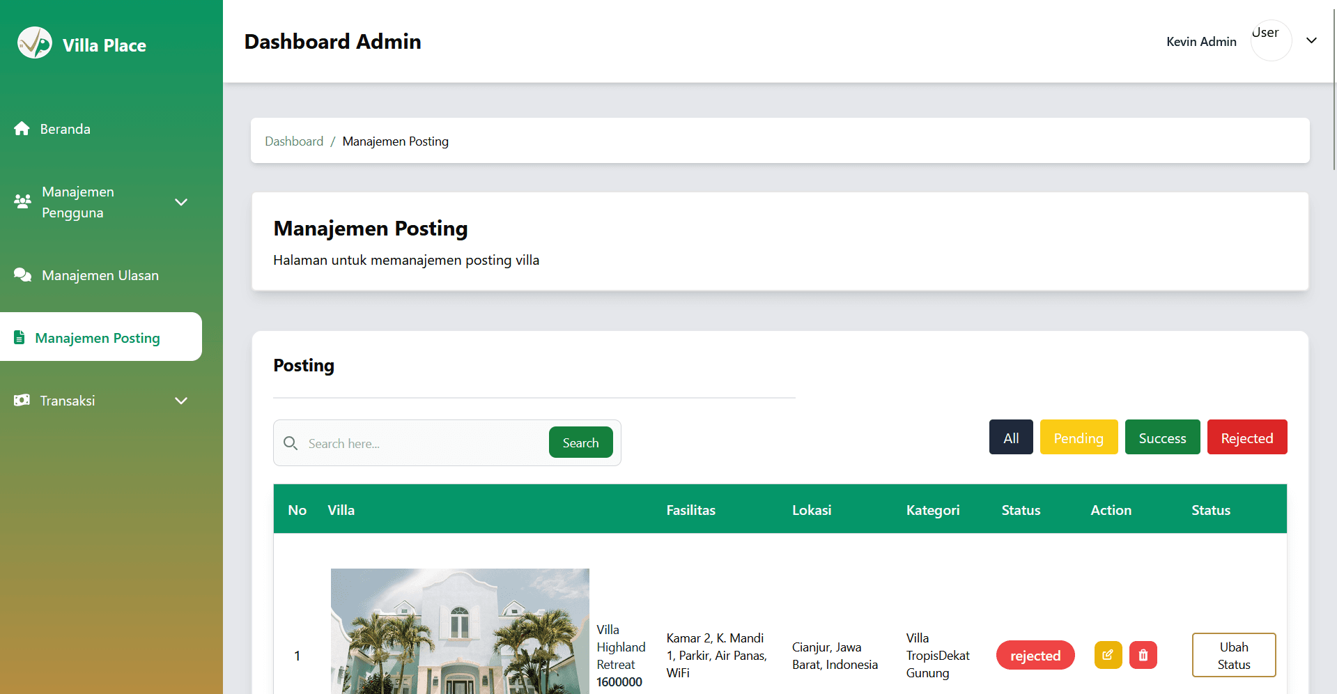Click the Cianjur, Jawa Barat location cell

(835, 656)
